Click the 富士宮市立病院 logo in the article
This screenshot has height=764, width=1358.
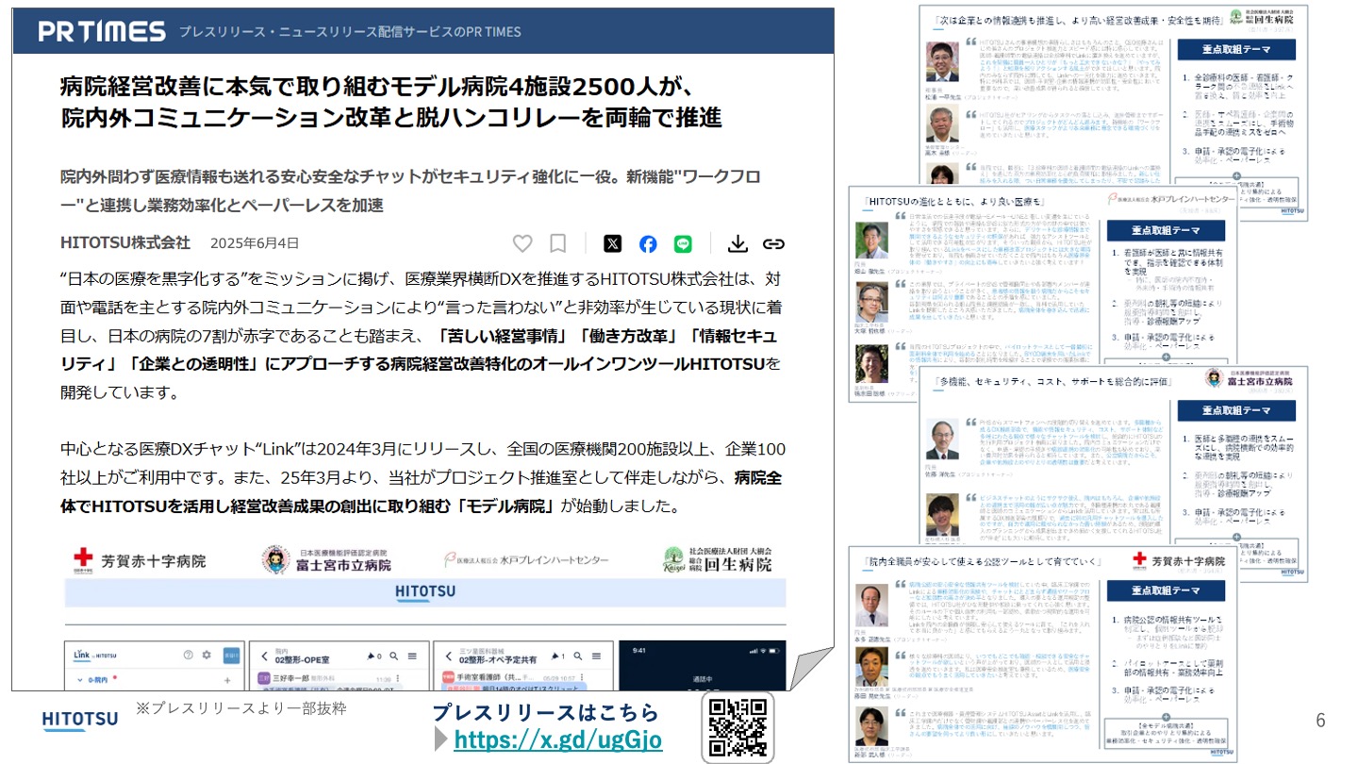[x=325, y=559]
